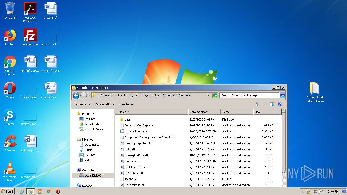The image size is (347, 195).
Task: Refresh the Soundcloud Manager folder view
Action: coord(215,95)
